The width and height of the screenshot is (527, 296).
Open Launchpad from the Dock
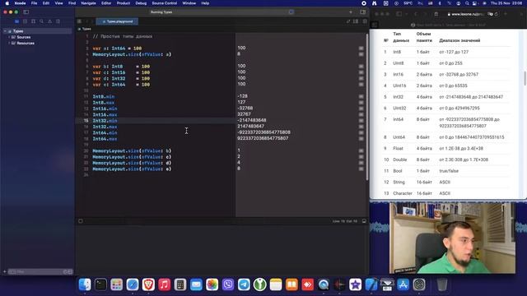click(x=117, y=284)
